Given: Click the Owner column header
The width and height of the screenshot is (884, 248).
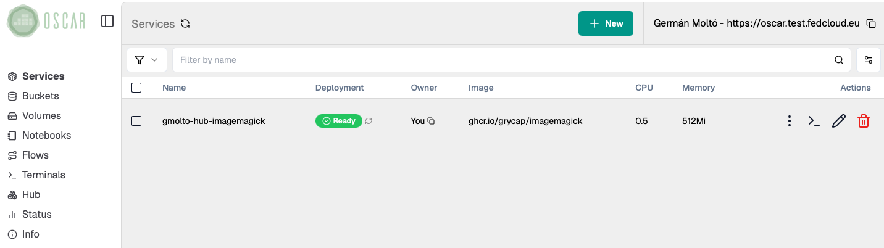Looking at the screenshot, I should point(424,88).
